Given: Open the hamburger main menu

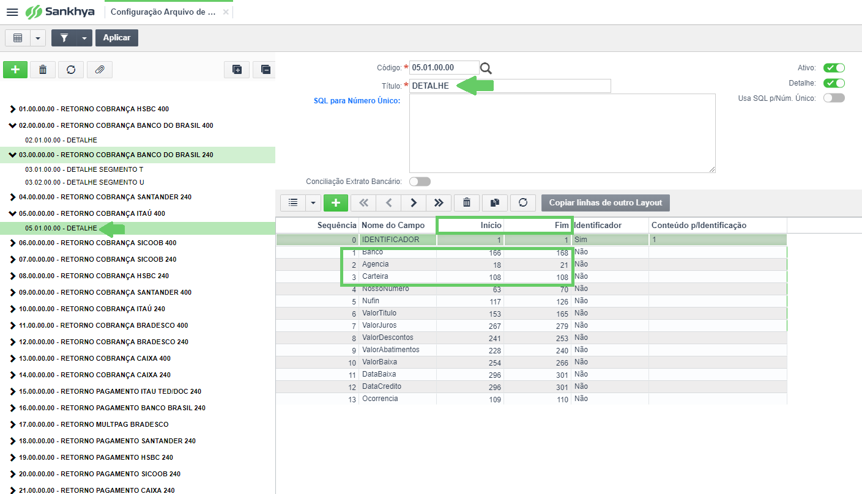Looking at the screenshot, I should 12,12.
